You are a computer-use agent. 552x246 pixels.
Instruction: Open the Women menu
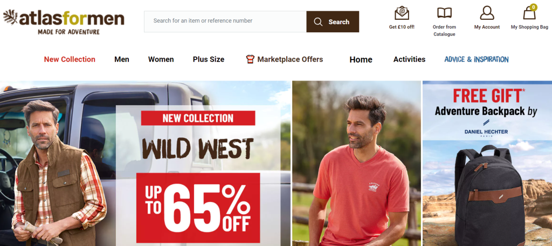(x=161, y=59)
